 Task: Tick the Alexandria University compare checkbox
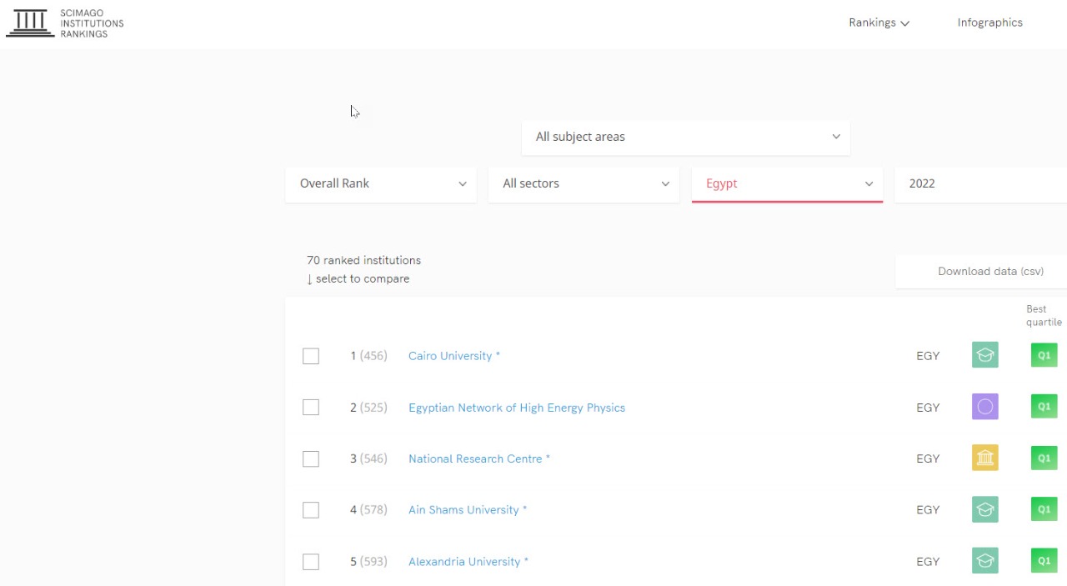point(311,562)
